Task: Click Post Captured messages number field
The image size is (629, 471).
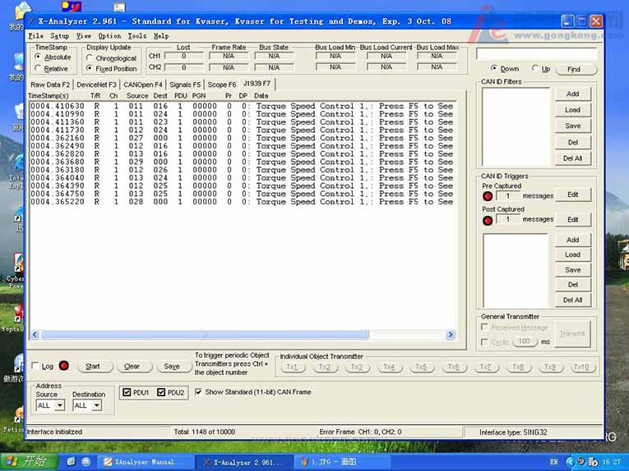Action: pos(508,219)
